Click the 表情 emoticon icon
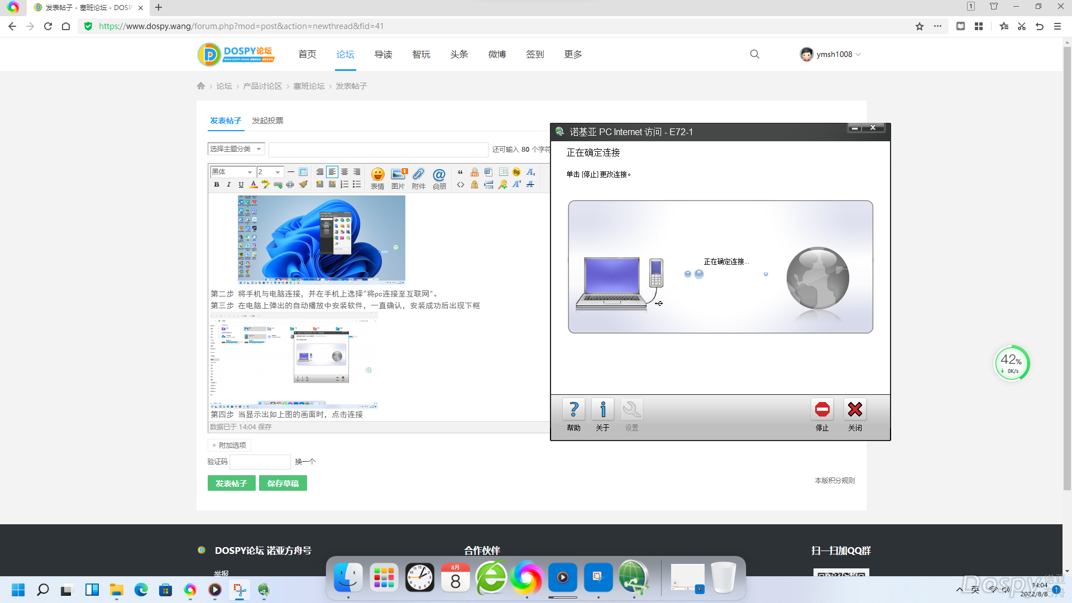This screenshot has width=1072, height=603. [377, 178]
